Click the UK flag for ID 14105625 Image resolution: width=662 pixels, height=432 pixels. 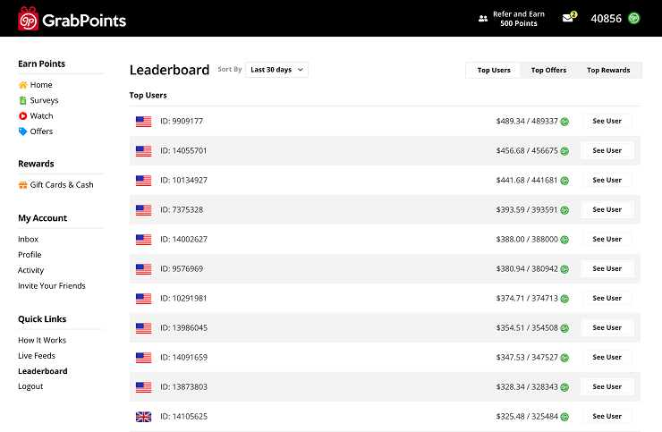[x=143, y=417]
